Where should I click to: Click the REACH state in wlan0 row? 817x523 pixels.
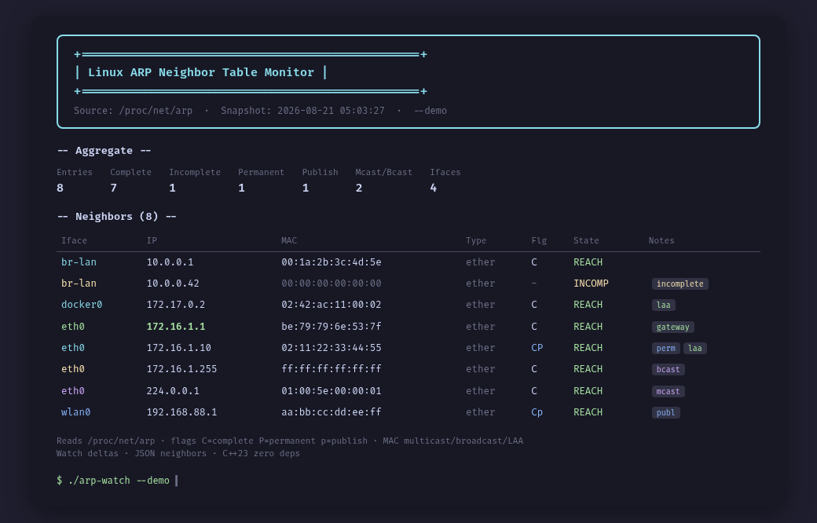[588, 412]
